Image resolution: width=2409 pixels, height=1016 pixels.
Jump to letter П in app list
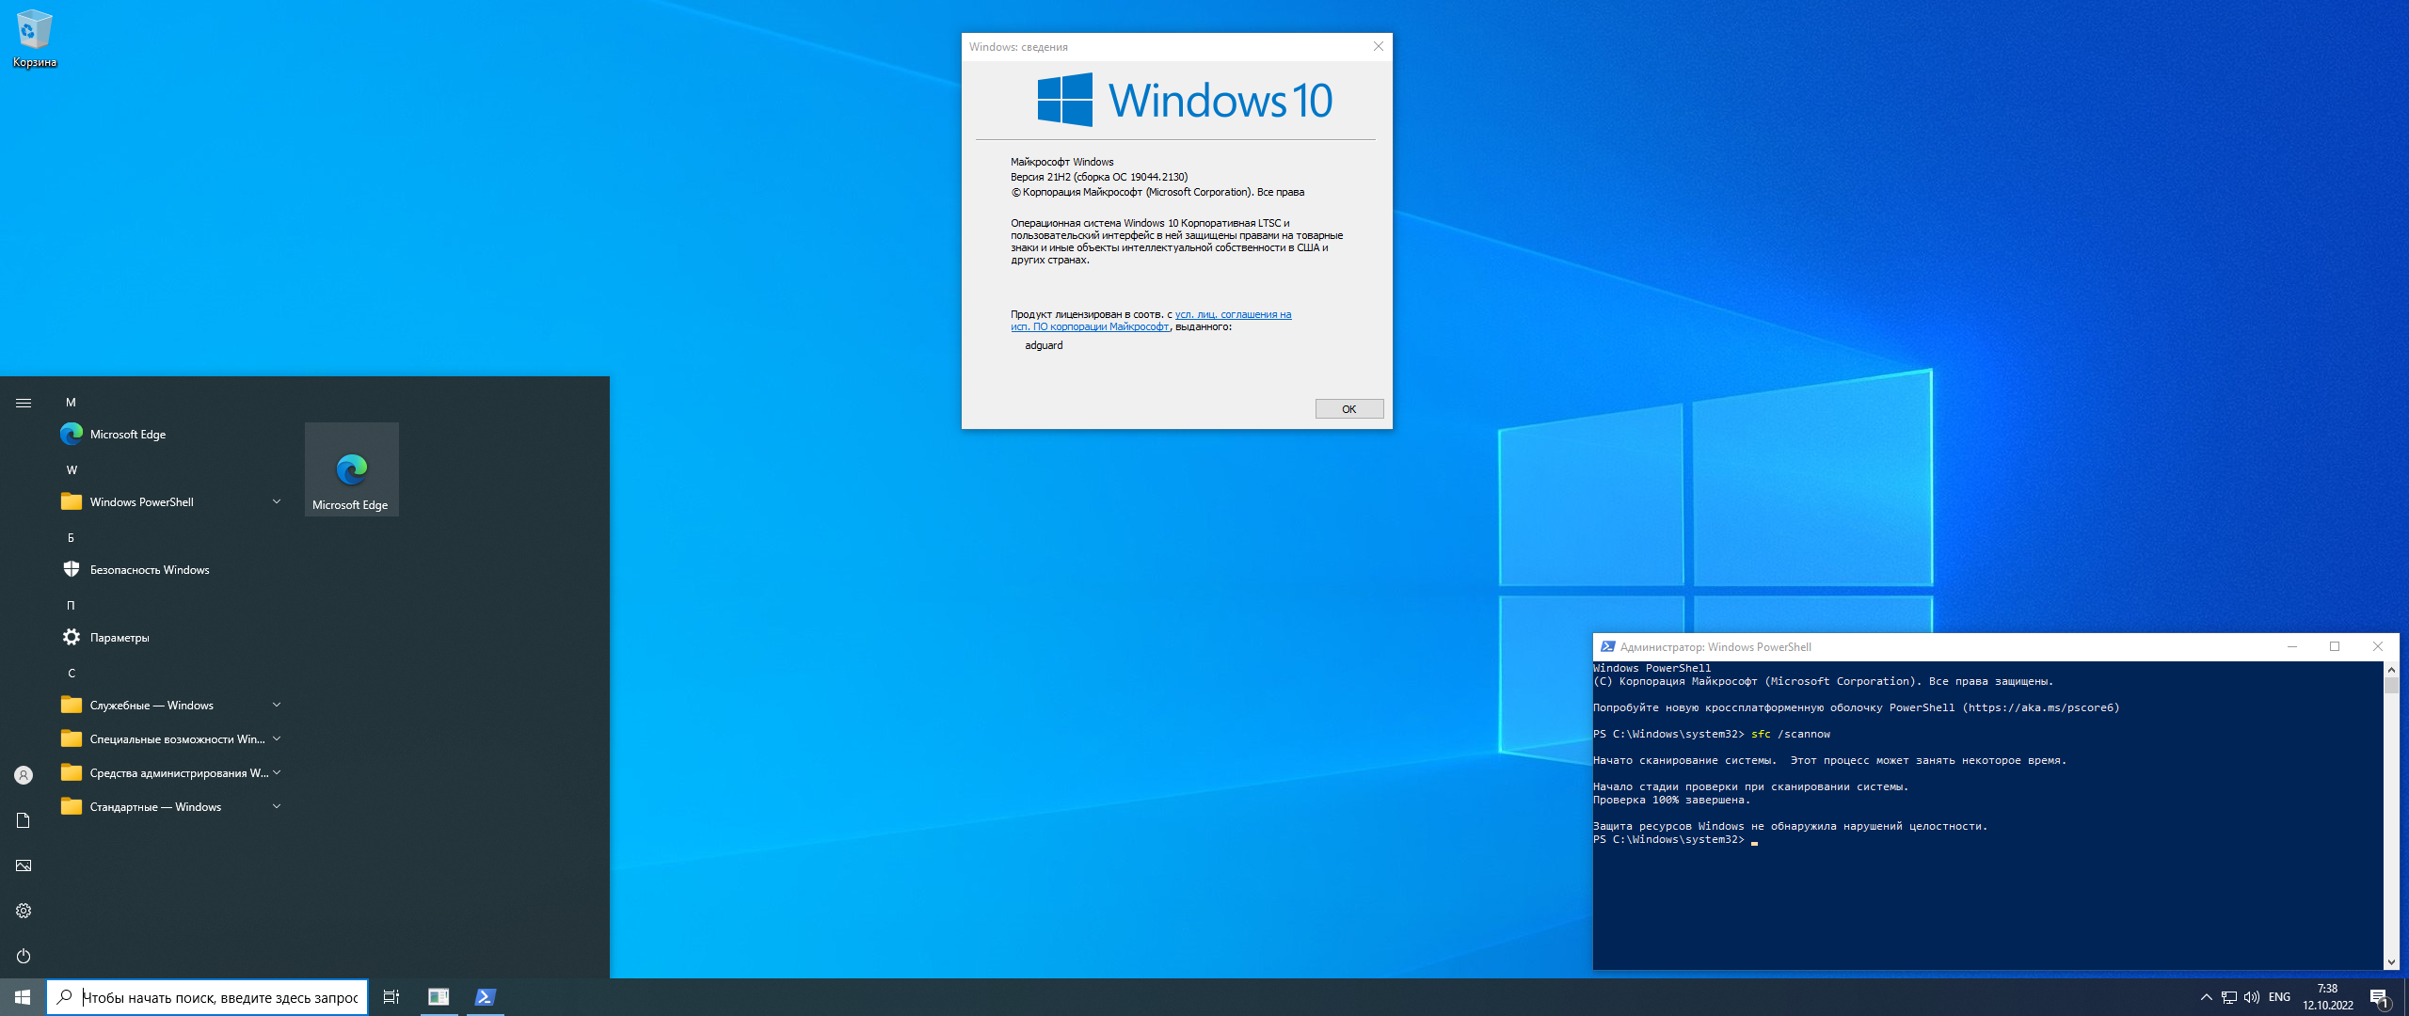(x=71, y=605)
